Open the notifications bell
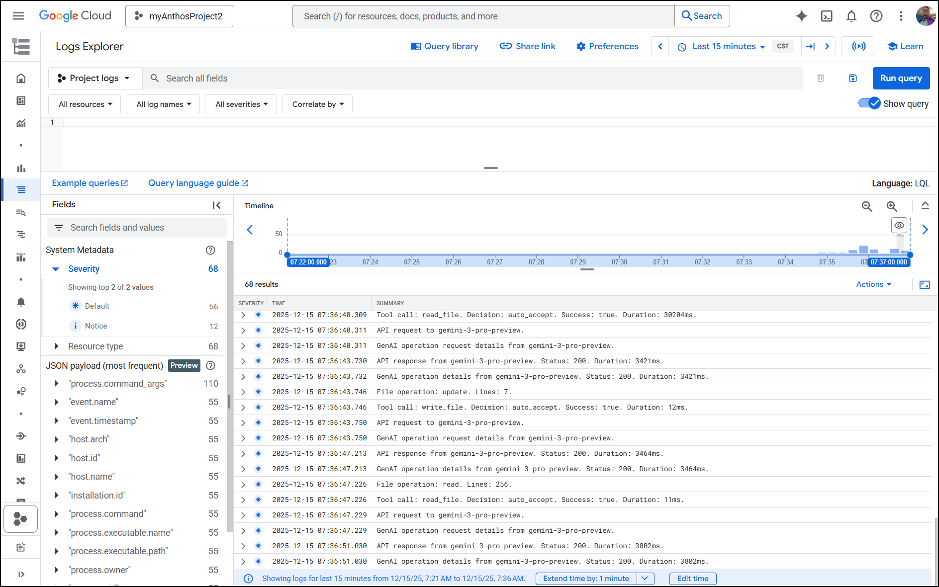 pos(851,16)
